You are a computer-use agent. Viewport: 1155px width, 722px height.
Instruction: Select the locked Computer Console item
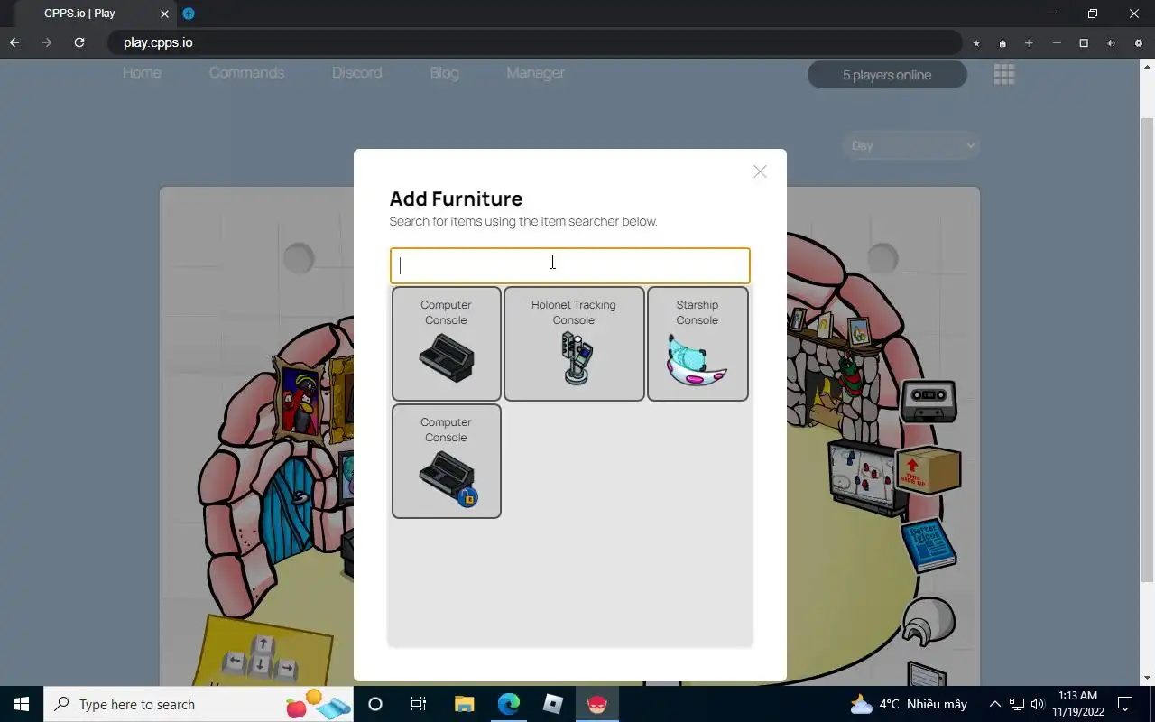pos(446,461)
